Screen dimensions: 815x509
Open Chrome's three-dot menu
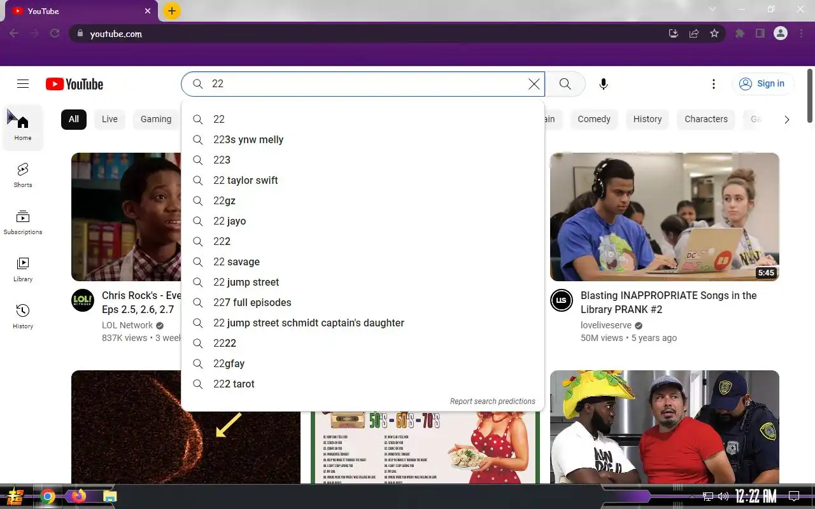(x=801, y=34)
